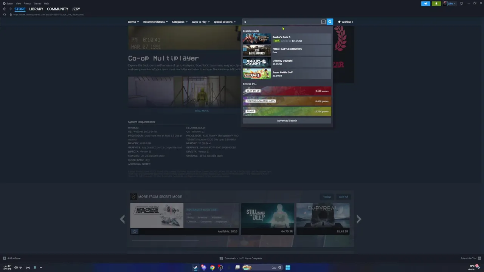Click the previous carousel arrow

pos(123,219)
